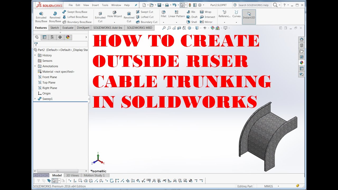Choose the Swept Boss/Base command
Viewport: 338px width, 190px height.
point(75,12)
